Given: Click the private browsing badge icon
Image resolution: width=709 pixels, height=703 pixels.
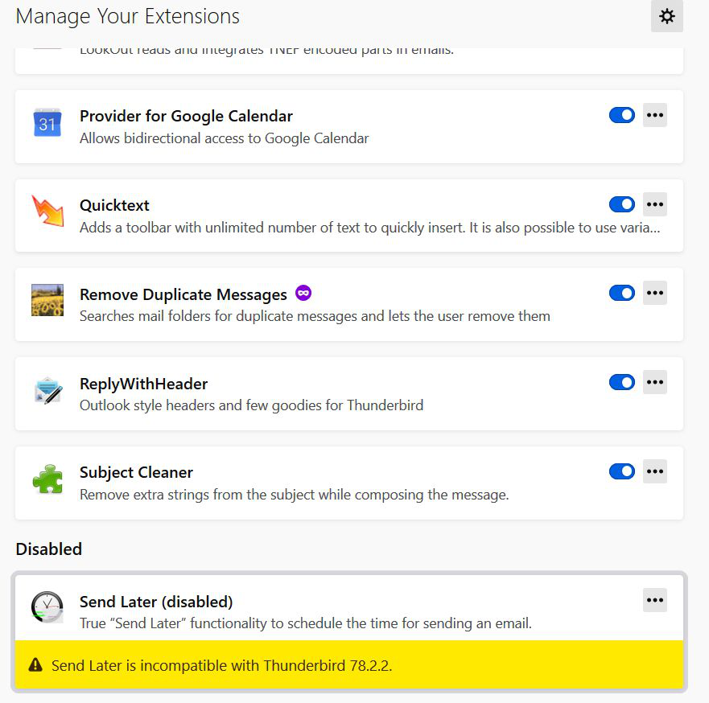Looking at the screenshot, I should click(x=303, y=294).
